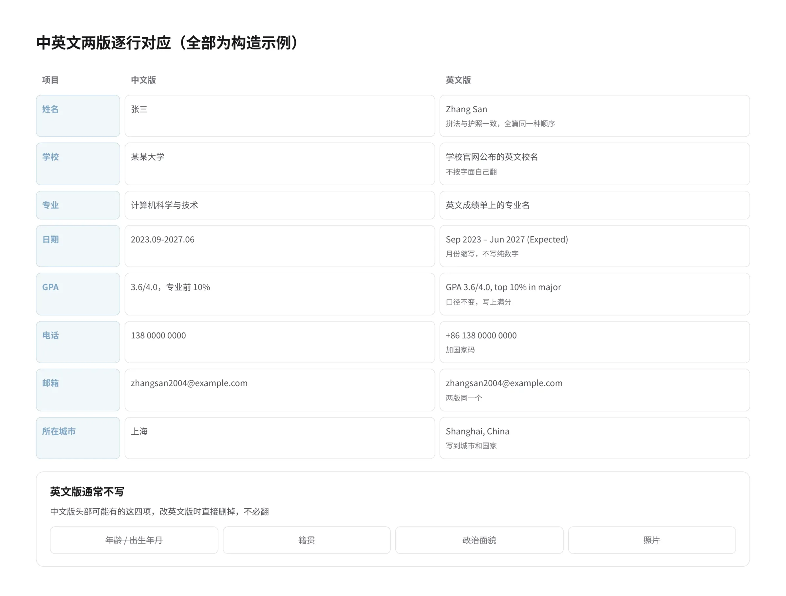Click the 籍贯 strikethrough chip
This screenshot has width=786, height=596.
click(307, 540)
